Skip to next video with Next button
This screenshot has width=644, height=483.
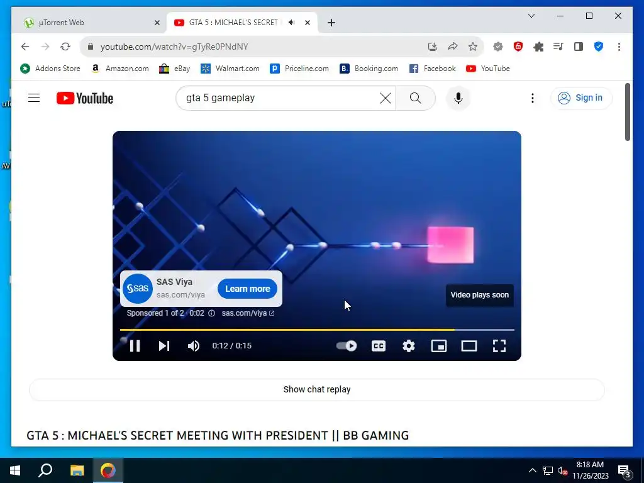click(164, 346)
